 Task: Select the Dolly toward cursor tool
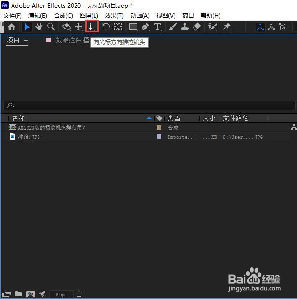click(91, 26)
